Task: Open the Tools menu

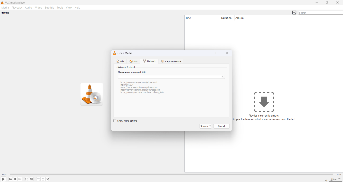Action: 60,8
